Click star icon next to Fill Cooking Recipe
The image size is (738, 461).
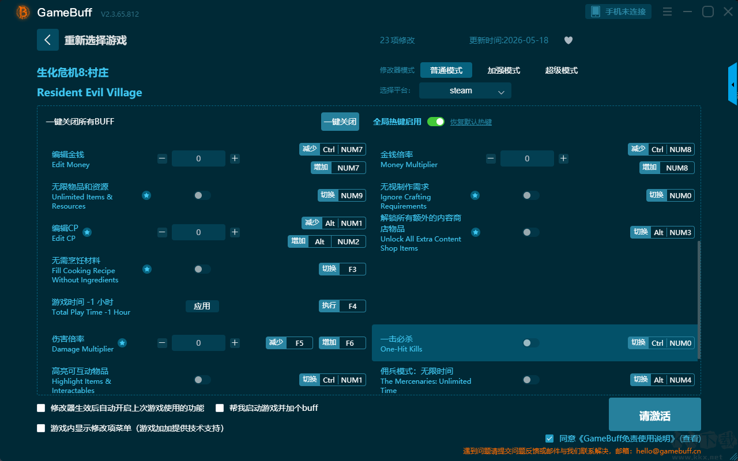coord(147,269)
